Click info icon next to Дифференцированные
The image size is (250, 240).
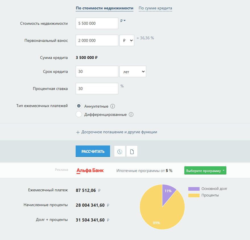pos(131,115)
